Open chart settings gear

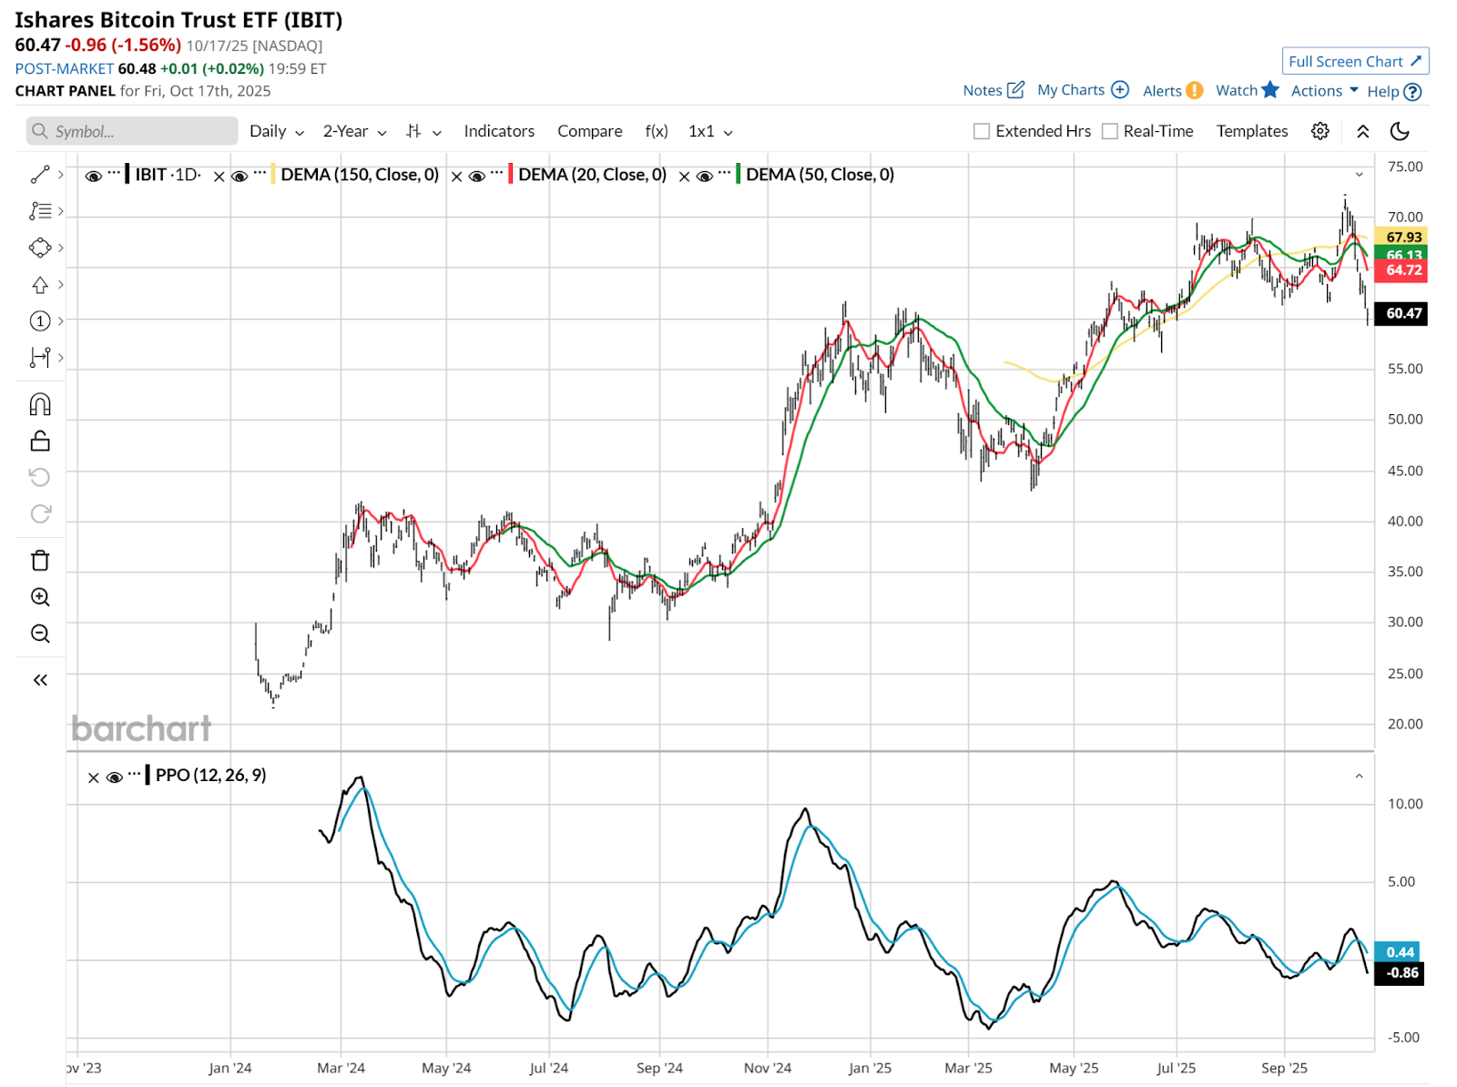tap(1319, 131)
